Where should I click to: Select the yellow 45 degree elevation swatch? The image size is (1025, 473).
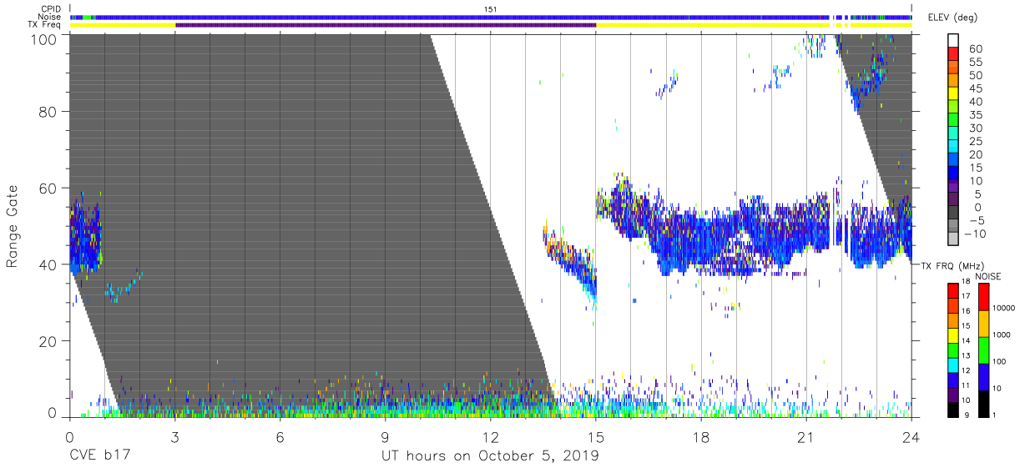click(x=954, y=94)
